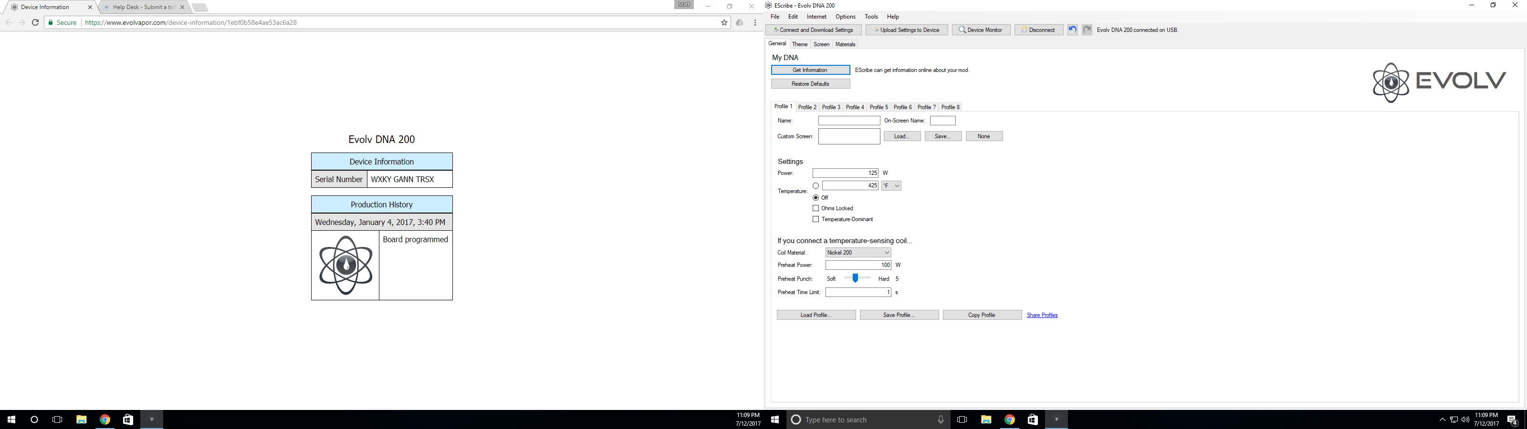Image resolution: width=1527 pixels, height=429 pixels.
Task: Open Chrome's three-dot menu
Action: (754, 22)
